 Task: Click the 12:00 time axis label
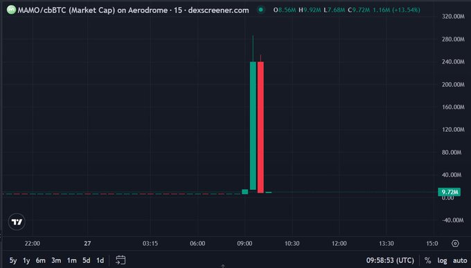tap(339, 243)
